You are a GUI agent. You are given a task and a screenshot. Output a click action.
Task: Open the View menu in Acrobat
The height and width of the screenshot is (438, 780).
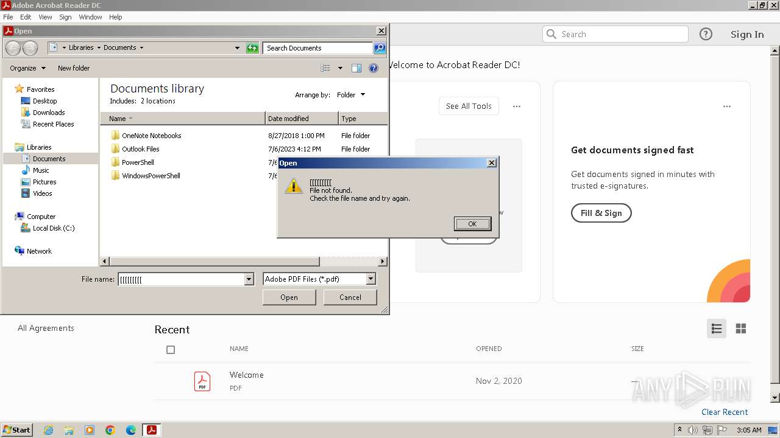point(45,17)
